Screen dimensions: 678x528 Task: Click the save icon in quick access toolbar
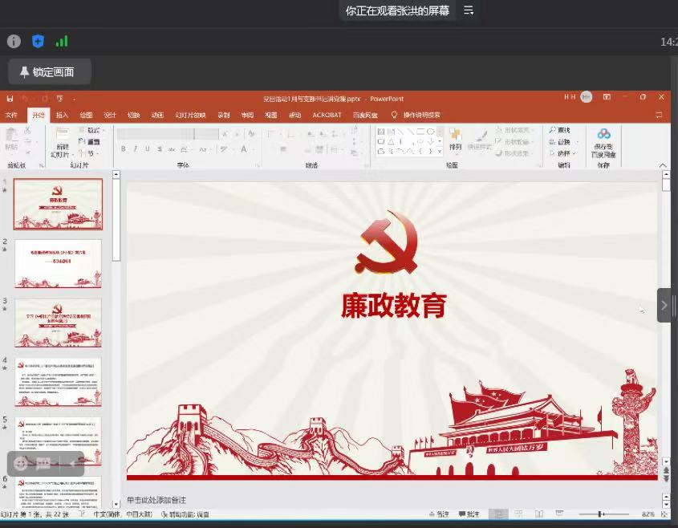click(10, 99)
